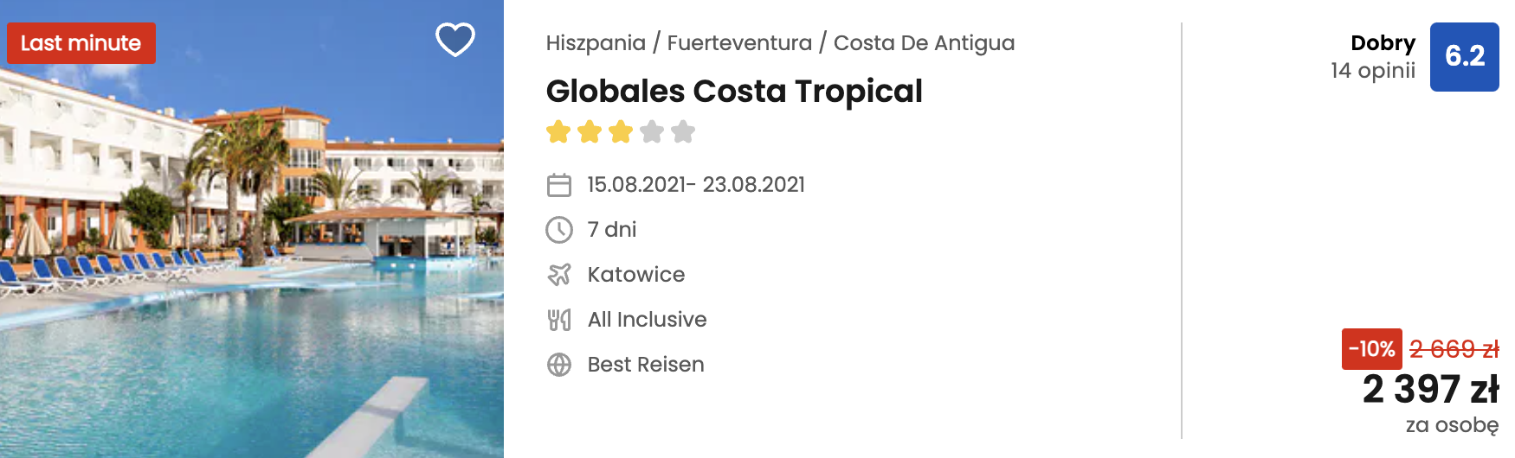Open the hotel pool photo
The image size is (1515, 458).
(x=252, y=229)
